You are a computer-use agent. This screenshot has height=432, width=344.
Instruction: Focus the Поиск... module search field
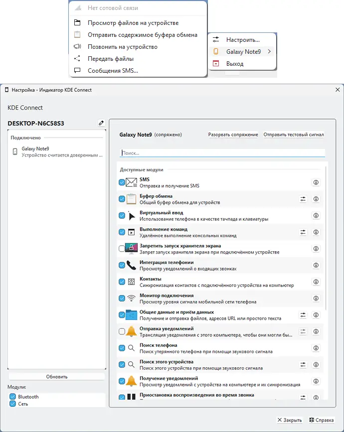pos(222,153)
